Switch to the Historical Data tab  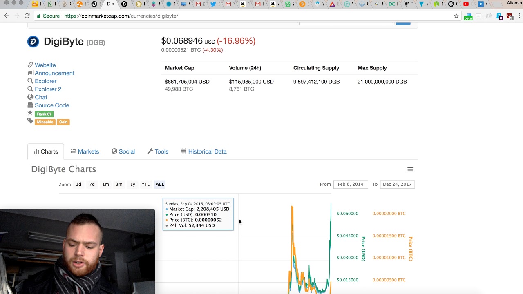(203, 151)
